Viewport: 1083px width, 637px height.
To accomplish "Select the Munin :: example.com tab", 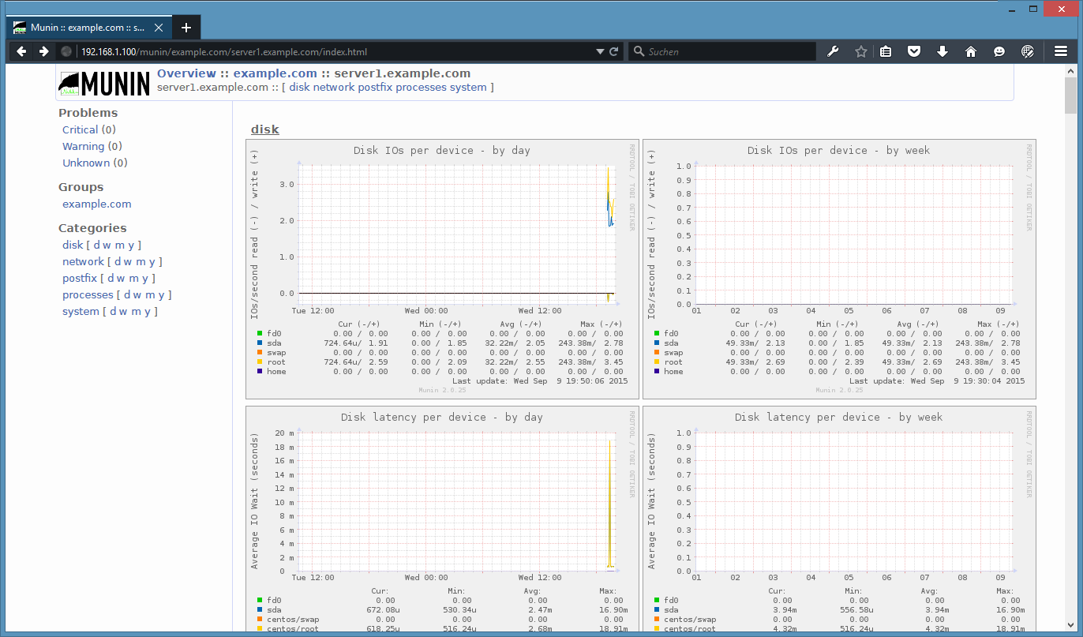I will coord(89,28).
